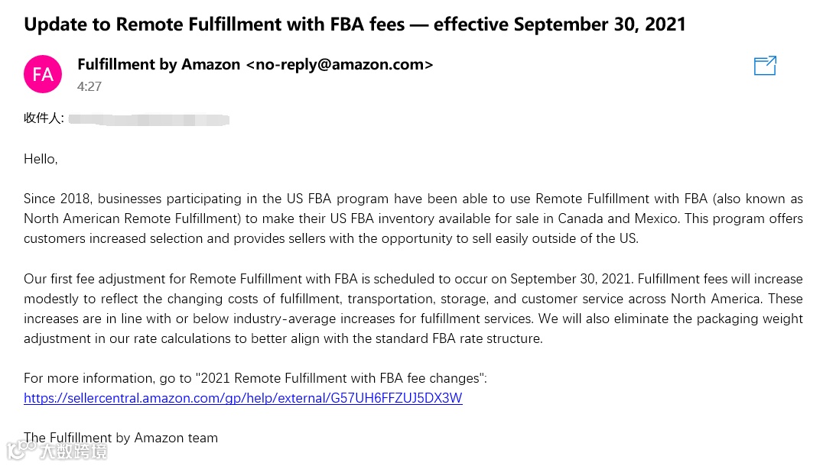Click the For more information line

pos(255,378)
